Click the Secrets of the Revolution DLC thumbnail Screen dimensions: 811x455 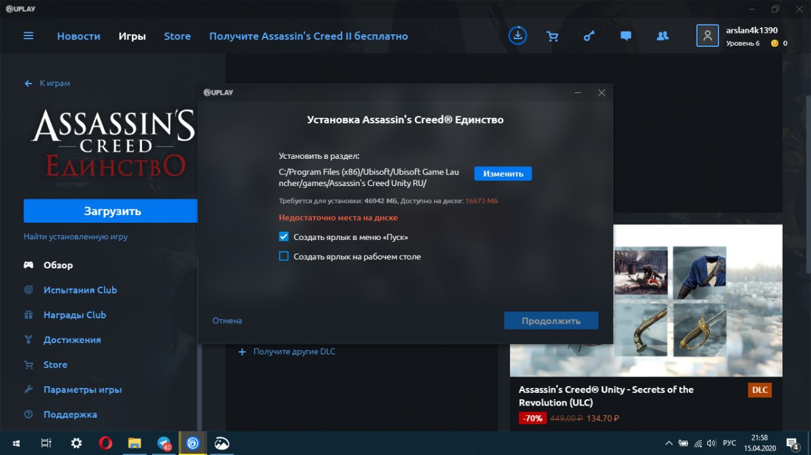coord(646,301)
